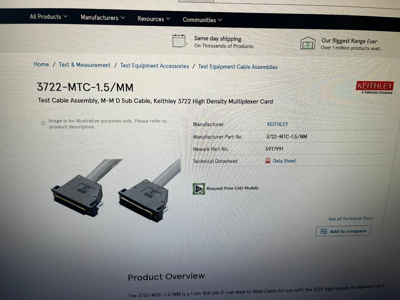Click the Add to compare button

point(343,231)
